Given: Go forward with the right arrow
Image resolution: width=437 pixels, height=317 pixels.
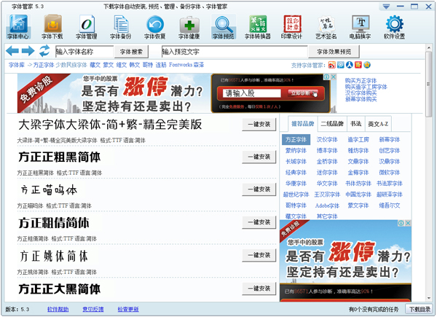Looking at the screenshot, I should click(x=28, y=51).
